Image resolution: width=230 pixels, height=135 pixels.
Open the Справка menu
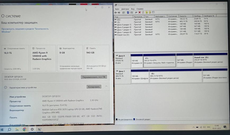point(140,9)
